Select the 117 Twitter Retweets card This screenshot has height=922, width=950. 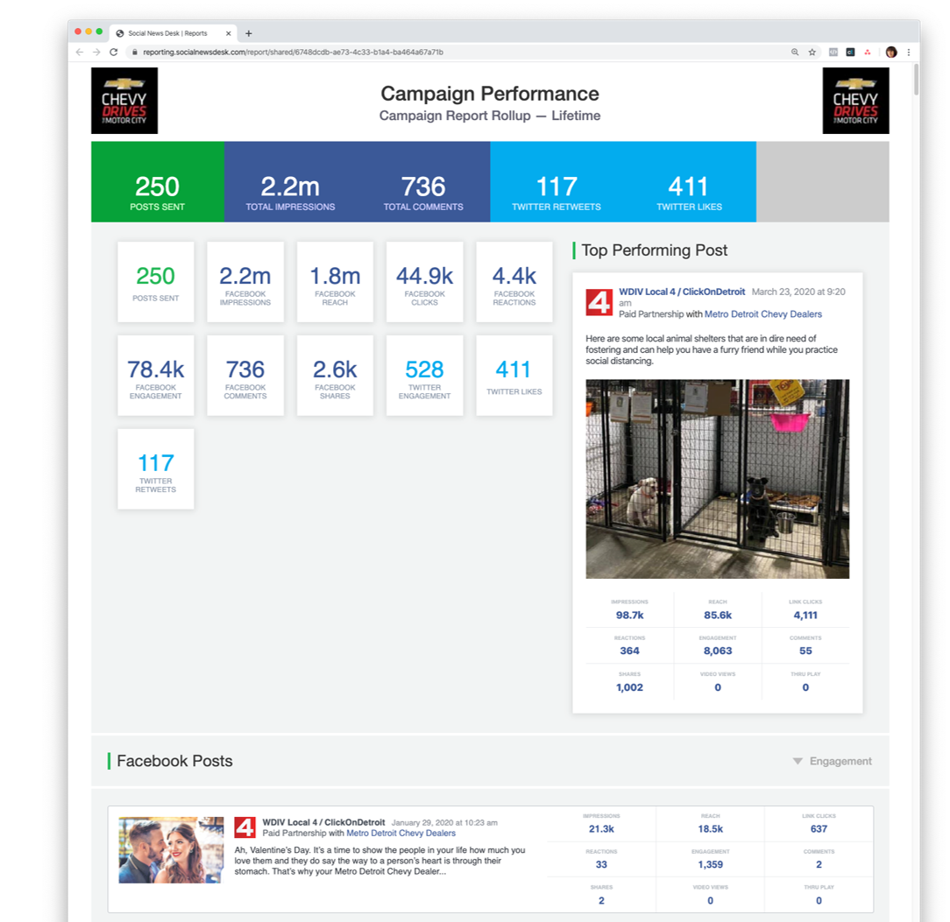(156, 469)
